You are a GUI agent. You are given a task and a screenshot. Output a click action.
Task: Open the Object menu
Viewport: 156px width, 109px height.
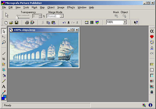pos(51,7)
